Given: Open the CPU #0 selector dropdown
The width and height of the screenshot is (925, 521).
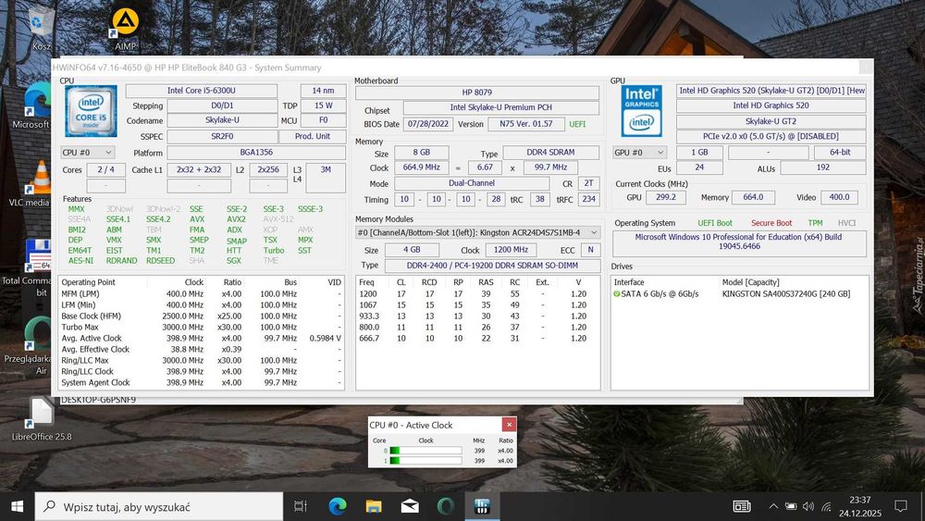Looking at the screenshot, I should coord(87,153).
